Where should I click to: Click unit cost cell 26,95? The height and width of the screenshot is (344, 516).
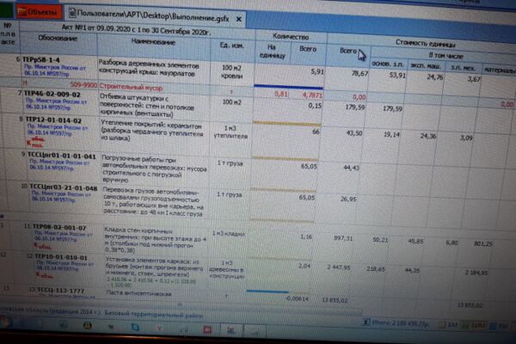pos(347,199)
